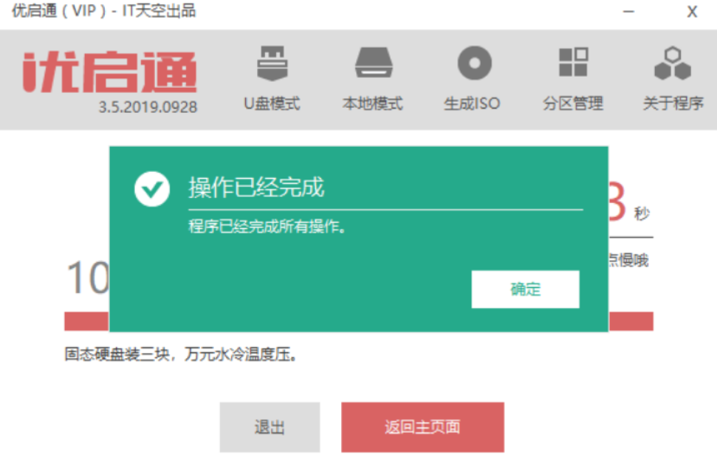Select the 生成ISO label
The height and width of the screenshot is (457, 717).
(x=473, y=104)
